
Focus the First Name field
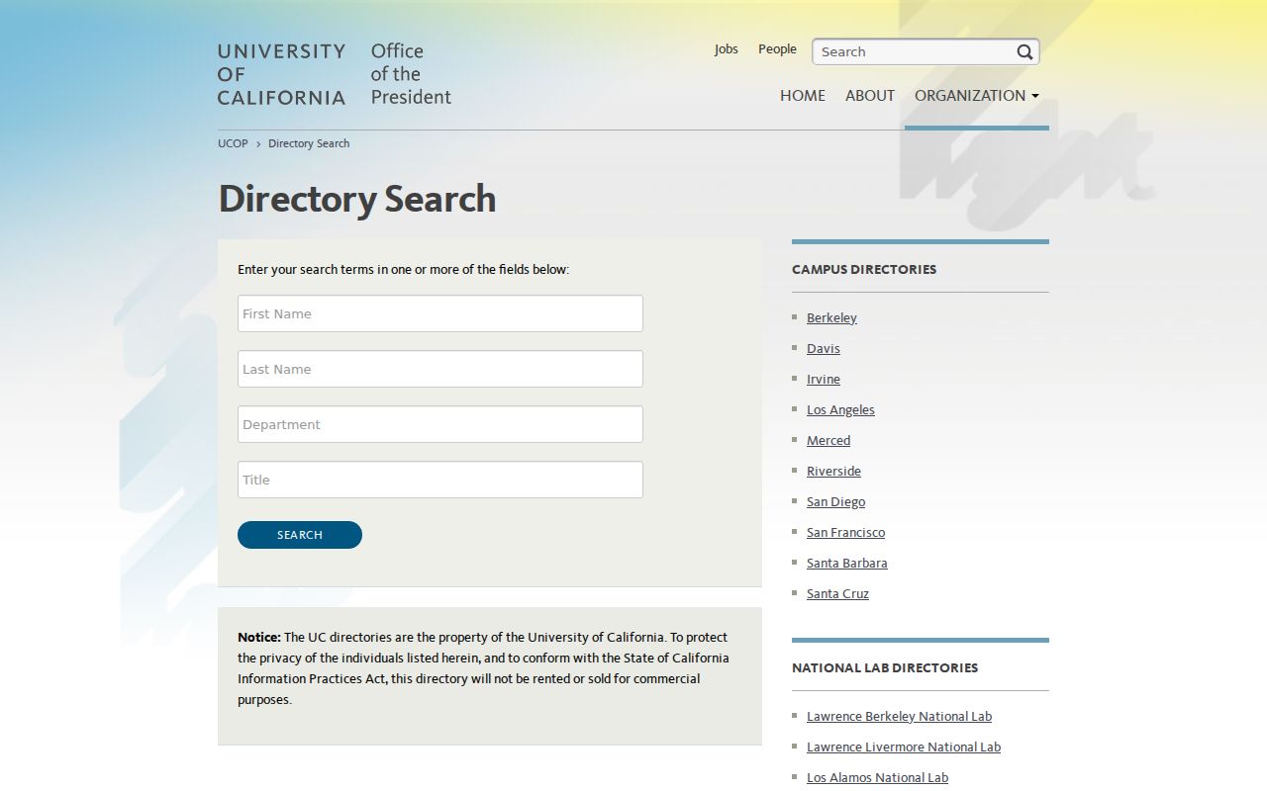pyautogui.click(x=440, y=313)
